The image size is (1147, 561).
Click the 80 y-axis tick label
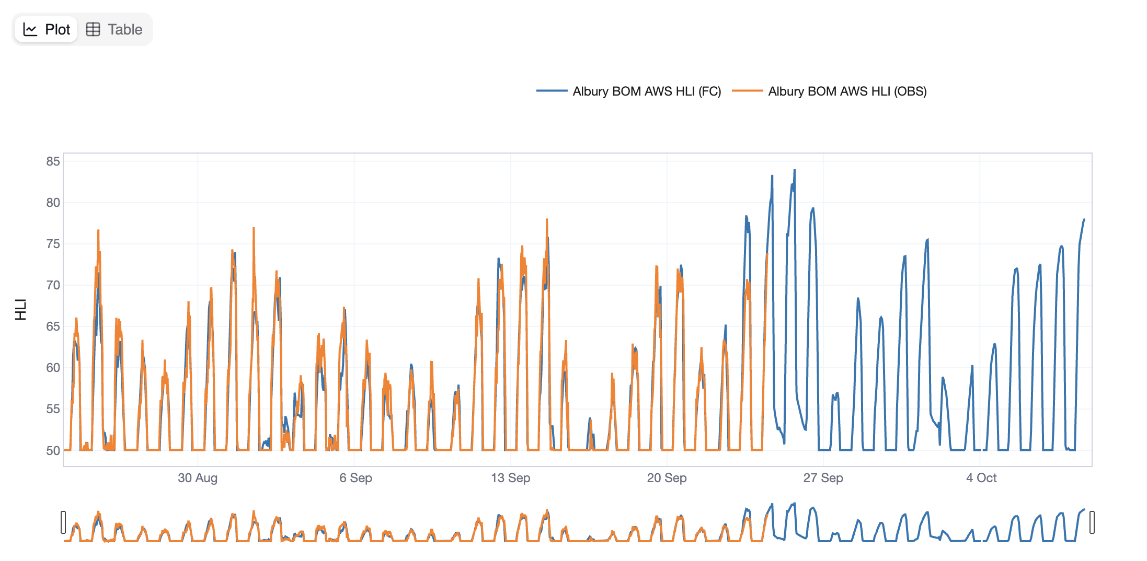tap(53, 203)
